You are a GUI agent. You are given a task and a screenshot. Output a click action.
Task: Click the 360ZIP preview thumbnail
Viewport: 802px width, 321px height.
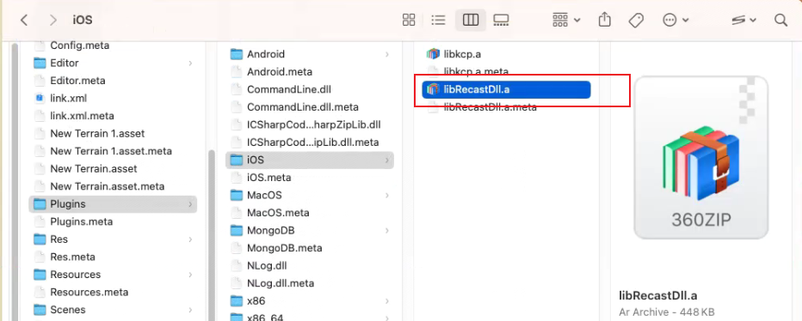[700, 157]
